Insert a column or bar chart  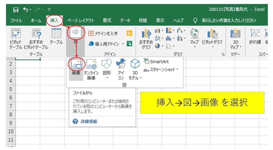159,31
